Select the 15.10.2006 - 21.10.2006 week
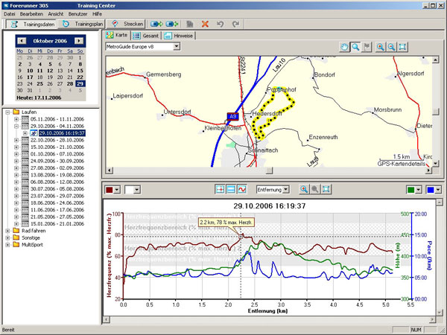 57,147
